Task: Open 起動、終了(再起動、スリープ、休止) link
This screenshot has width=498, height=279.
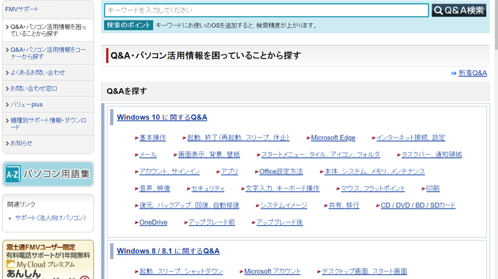Action: click(238, 138)
